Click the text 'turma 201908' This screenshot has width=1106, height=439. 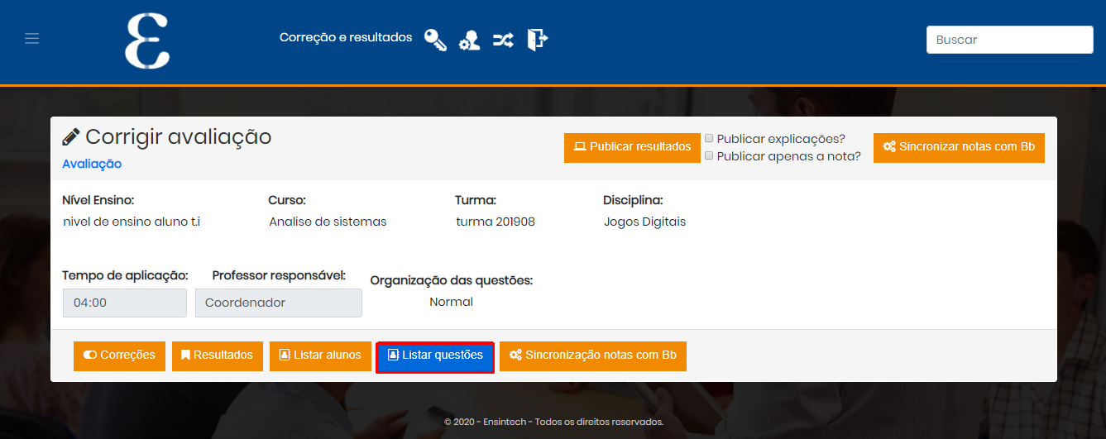496,222
